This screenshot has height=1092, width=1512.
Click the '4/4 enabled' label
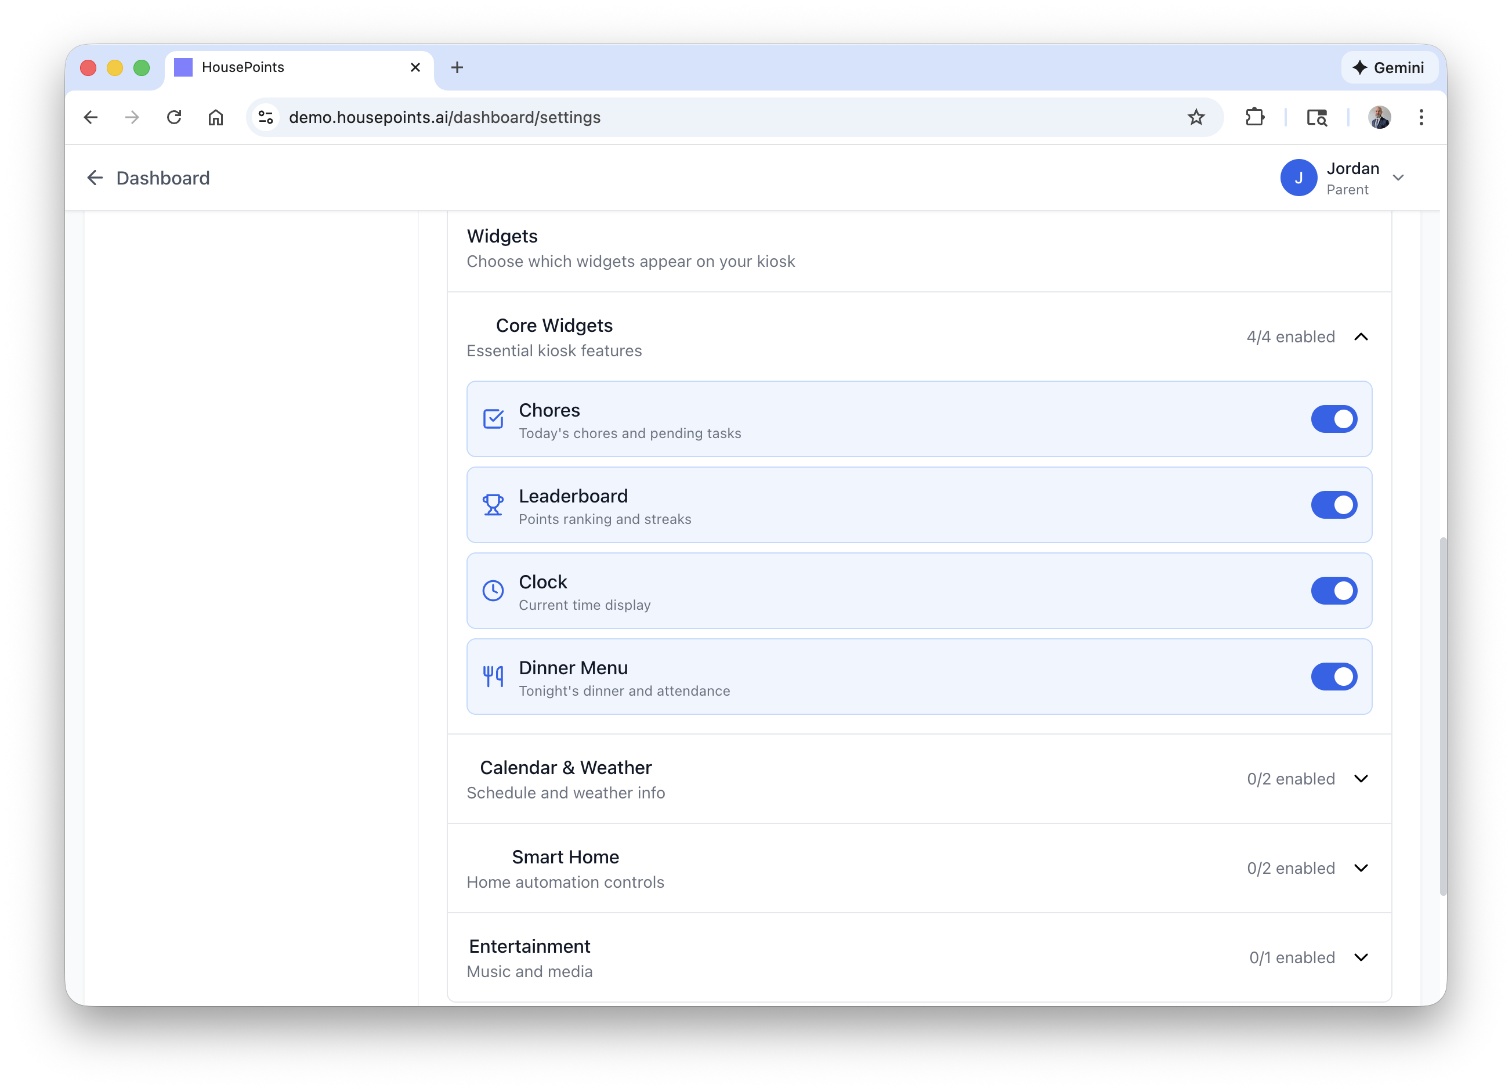point(1291,337)
